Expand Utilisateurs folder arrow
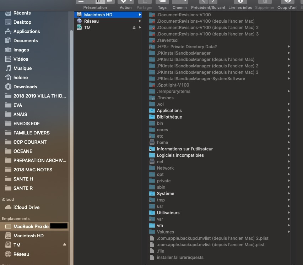Viewport: 303px width, 265px height. tap(288, 212)
